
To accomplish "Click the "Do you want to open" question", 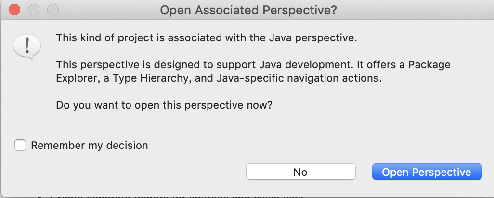I will tap(164, 105).
